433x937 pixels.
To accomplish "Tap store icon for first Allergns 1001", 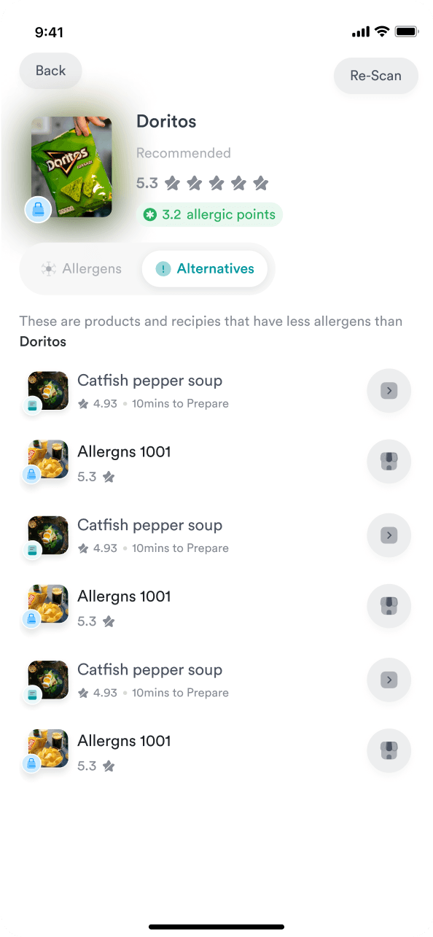I will pyautogui.click(x=389, y=462).
